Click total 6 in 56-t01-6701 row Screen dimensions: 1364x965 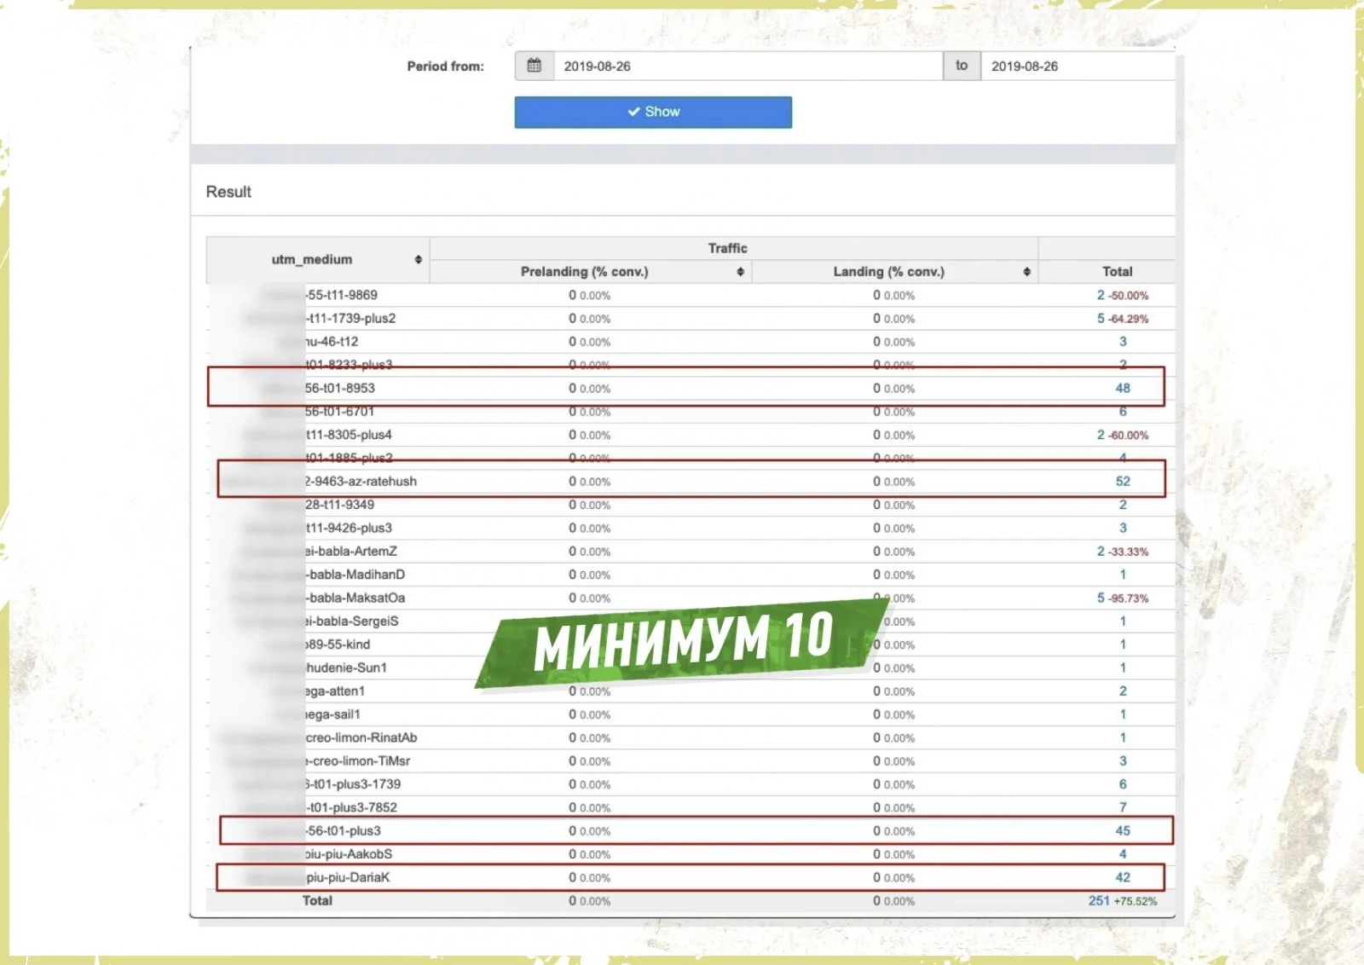tap(1123, 412)
